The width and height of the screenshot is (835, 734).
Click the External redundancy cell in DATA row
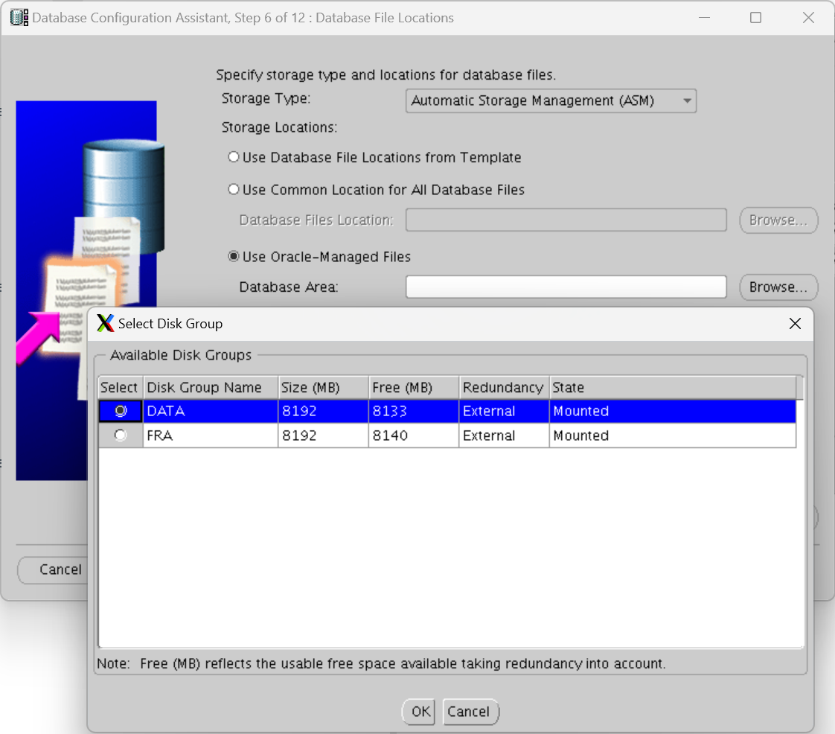[504, 411]
